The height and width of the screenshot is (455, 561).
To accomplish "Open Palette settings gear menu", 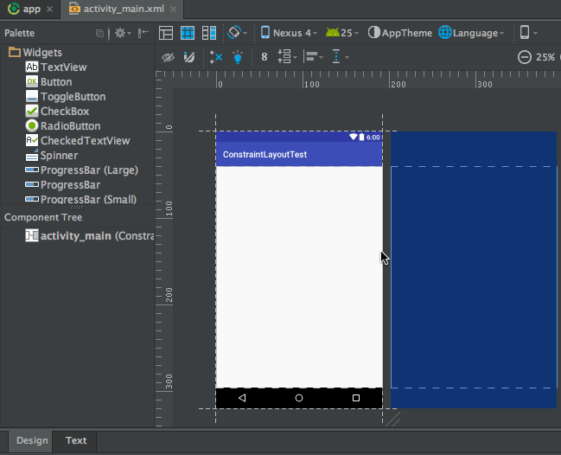I will click(120, 33).
